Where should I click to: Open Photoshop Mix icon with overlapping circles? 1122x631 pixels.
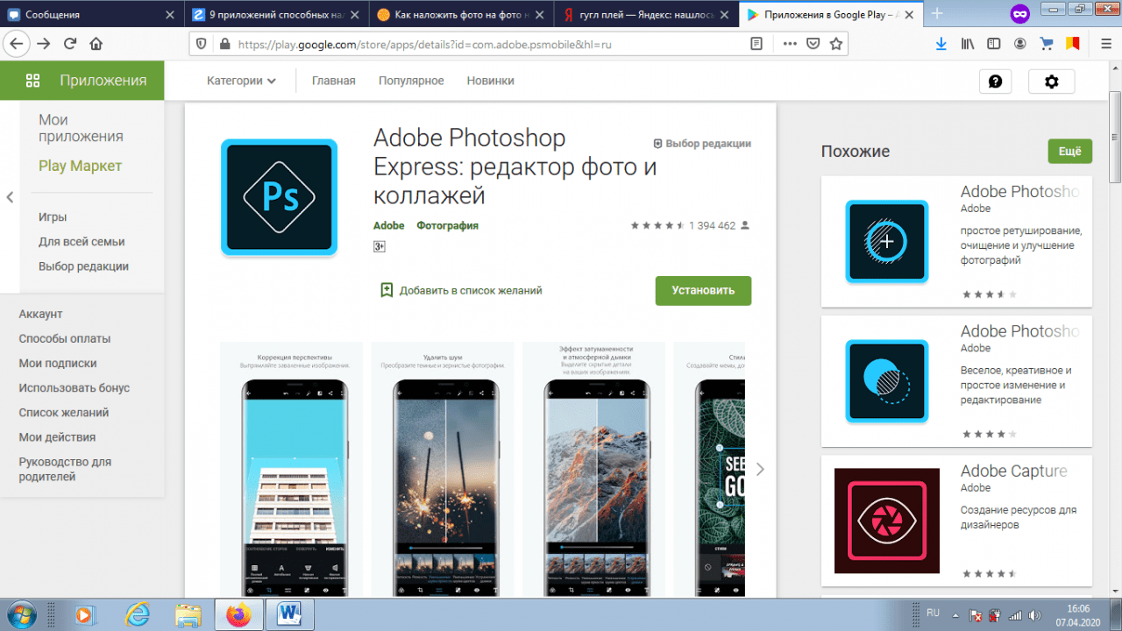click(x=886, y=381)
